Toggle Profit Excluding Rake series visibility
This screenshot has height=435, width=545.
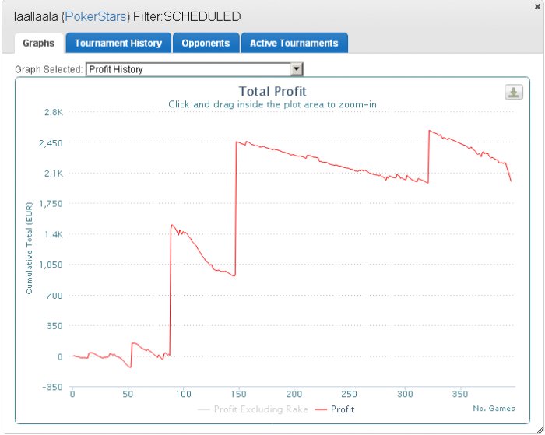point(261,409)
